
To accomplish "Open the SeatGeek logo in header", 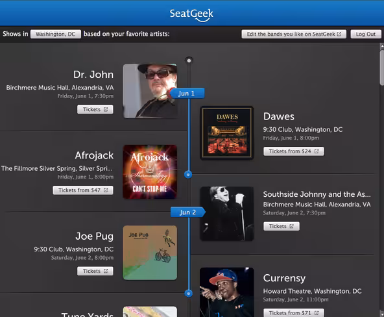I will 191,14.
